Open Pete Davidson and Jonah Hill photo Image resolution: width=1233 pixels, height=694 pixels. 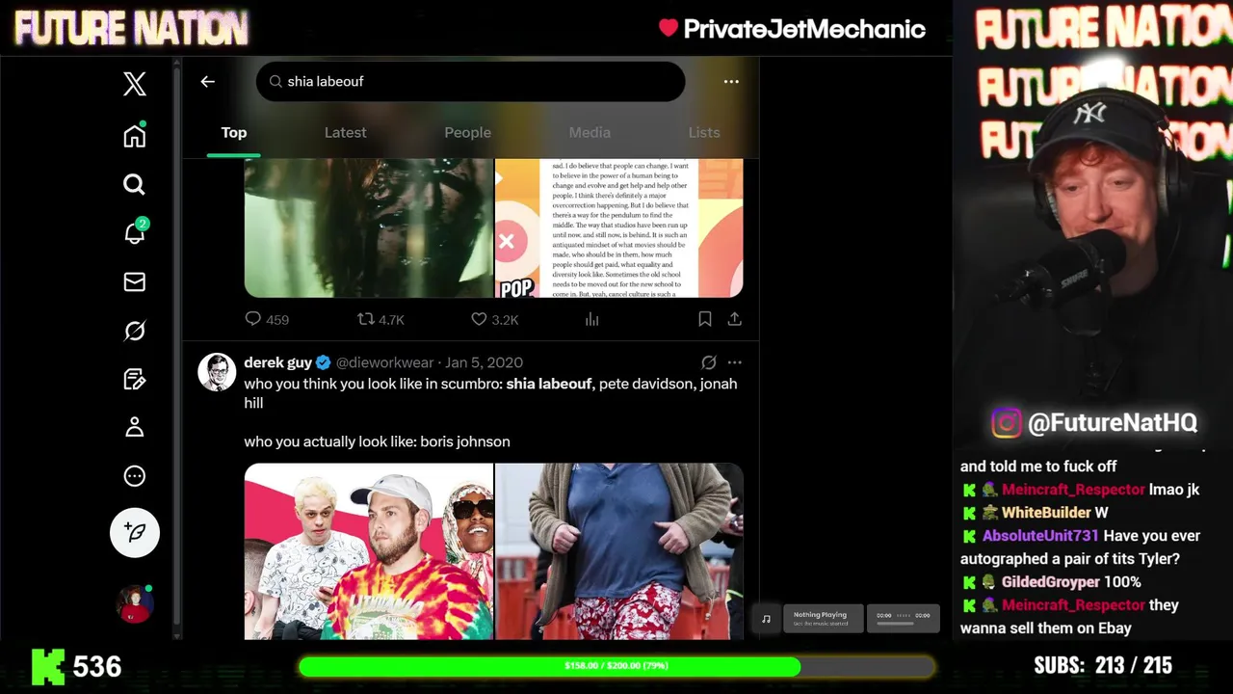coord(368,551)
